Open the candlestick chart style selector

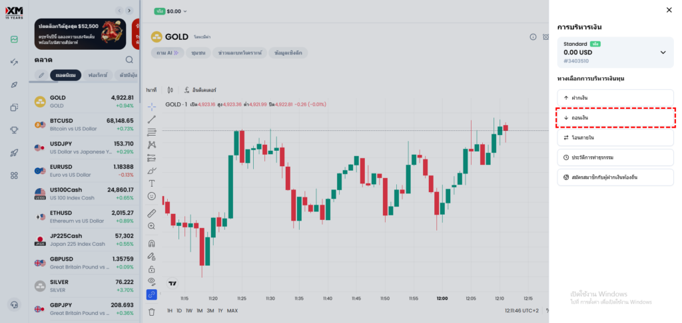point(170,90)
